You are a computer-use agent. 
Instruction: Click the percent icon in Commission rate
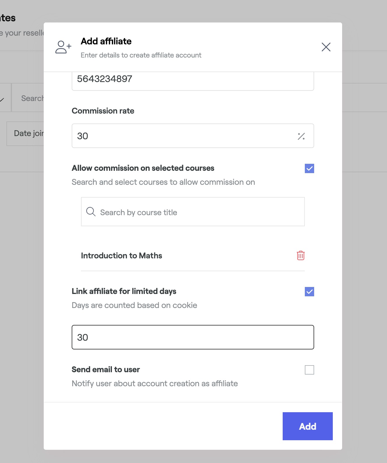coord(301,136)
